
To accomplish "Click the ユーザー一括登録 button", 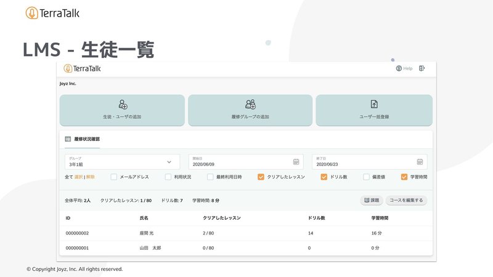I will click(x=374, y=110).
